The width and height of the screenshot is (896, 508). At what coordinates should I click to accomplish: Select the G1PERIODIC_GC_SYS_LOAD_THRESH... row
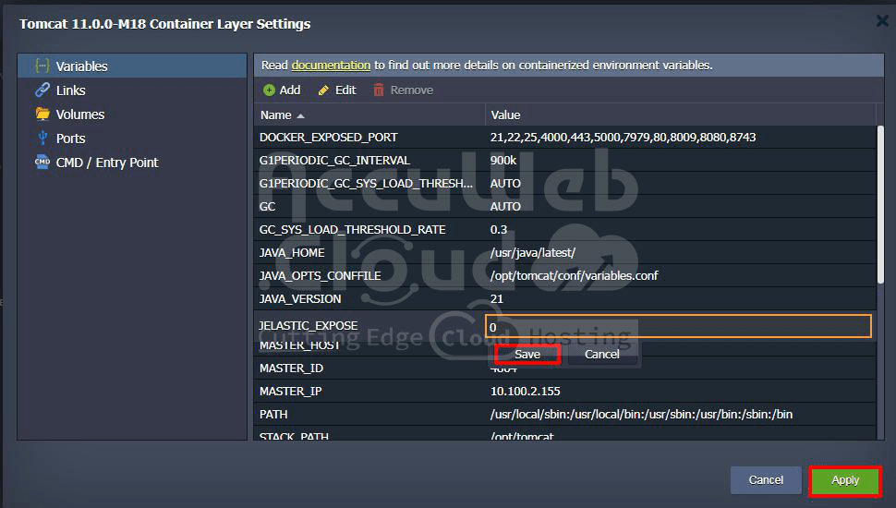coord(565,183)
